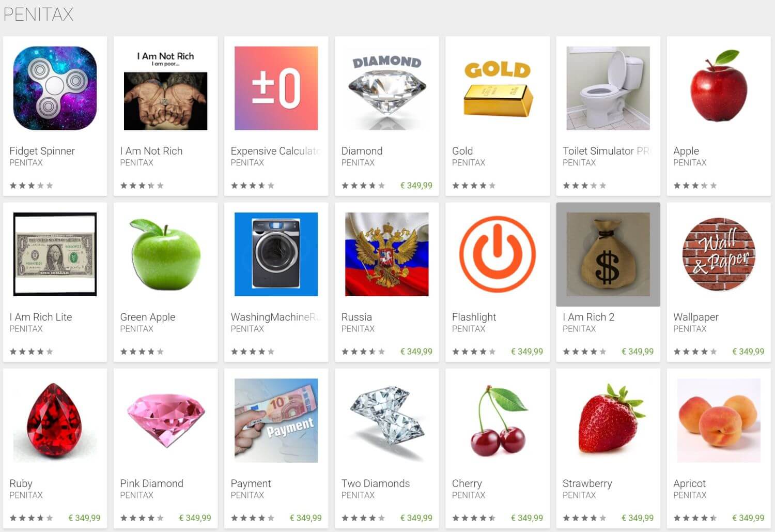Screen dimensions: 775x532
Task: Click the Toilet Simulator PRO icon
Action: (x=608, y=88)
